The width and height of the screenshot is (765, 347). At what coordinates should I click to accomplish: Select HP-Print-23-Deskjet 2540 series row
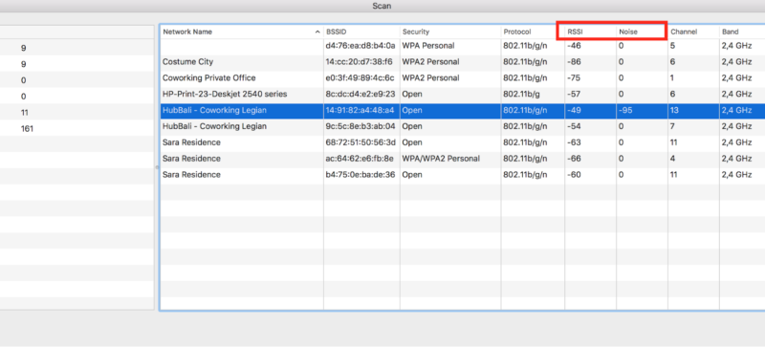pos(463,95)
